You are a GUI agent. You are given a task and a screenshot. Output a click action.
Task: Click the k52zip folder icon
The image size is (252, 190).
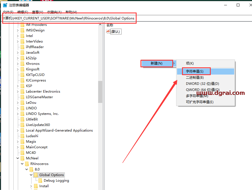tap(23, 58)
